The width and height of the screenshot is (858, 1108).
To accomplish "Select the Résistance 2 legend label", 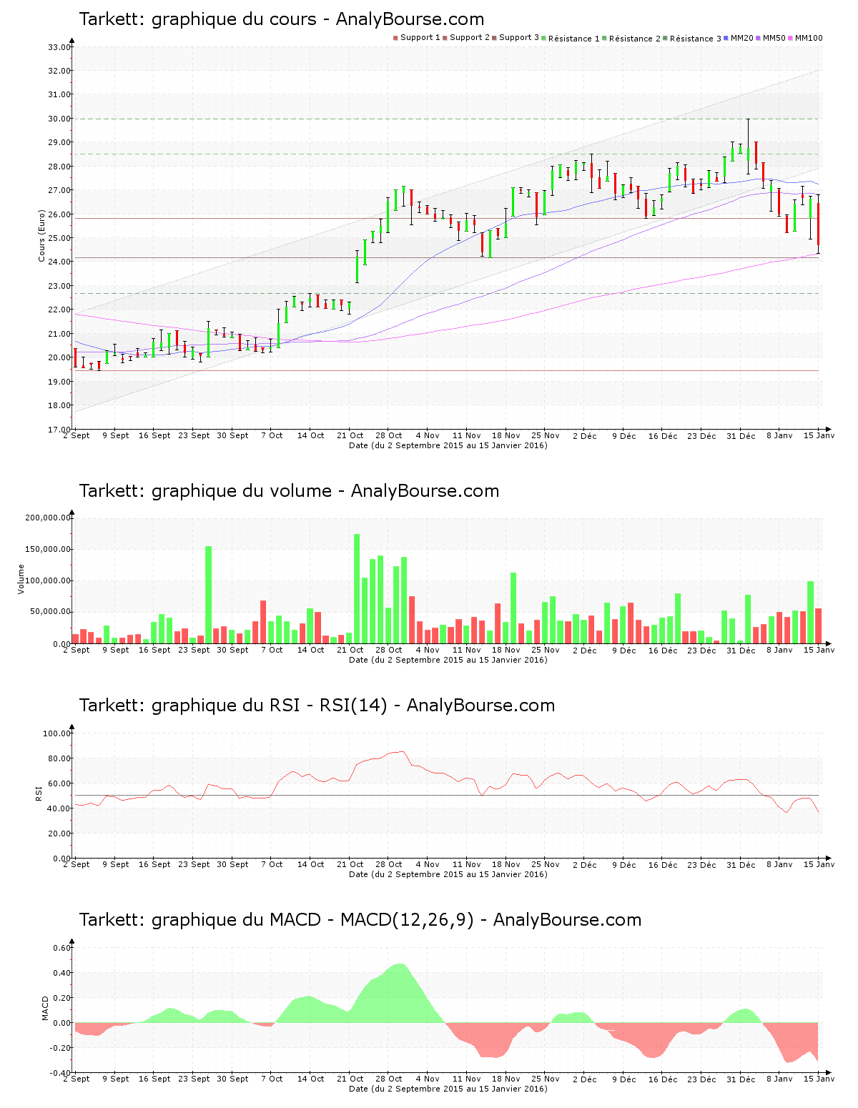I will coord(635,39).
